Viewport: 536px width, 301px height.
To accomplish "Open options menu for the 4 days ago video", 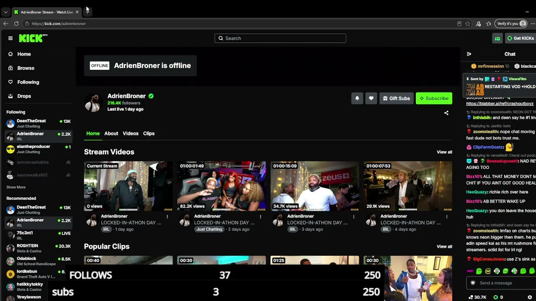I will (447, 217).
